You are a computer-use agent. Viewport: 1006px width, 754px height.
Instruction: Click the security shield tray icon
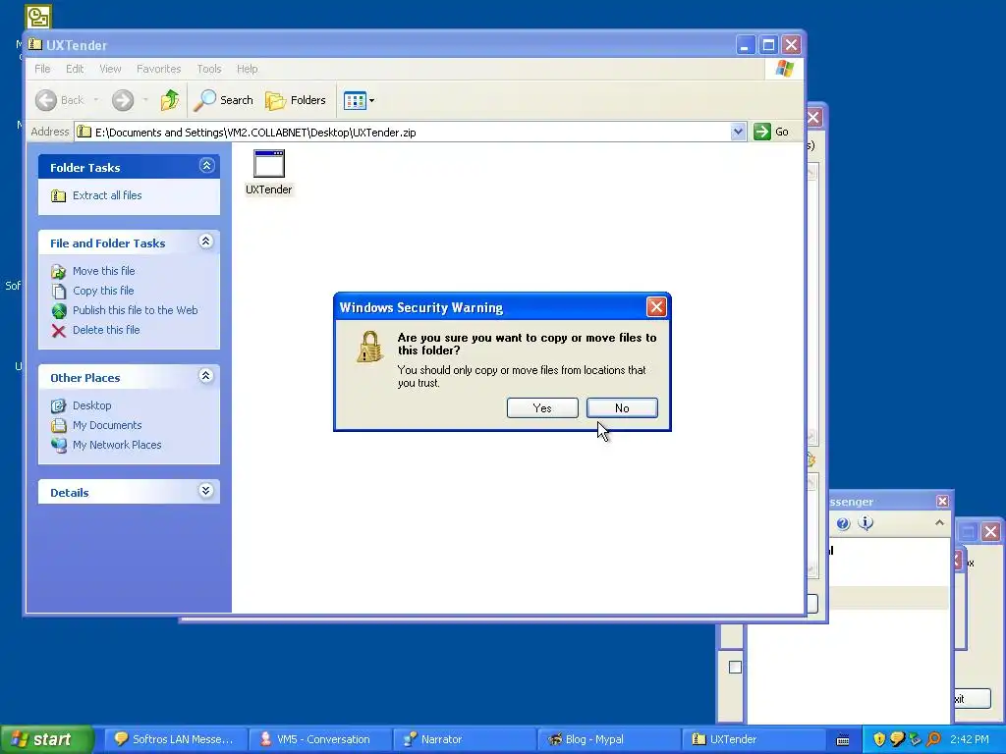(879, 739)
